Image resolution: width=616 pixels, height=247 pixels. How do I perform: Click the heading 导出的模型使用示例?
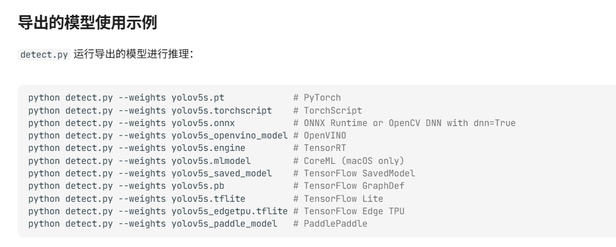(x=87, y=23)
